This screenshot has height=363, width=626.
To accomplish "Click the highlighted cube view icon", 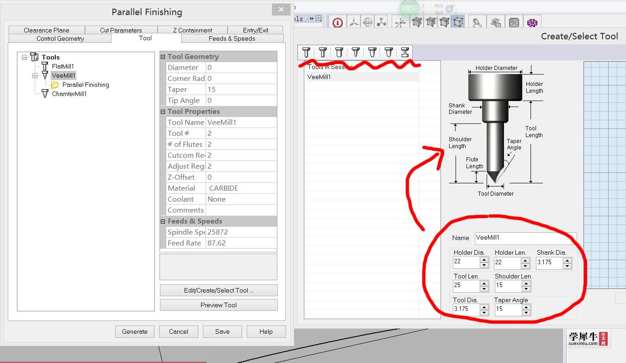I will [458, 21].
